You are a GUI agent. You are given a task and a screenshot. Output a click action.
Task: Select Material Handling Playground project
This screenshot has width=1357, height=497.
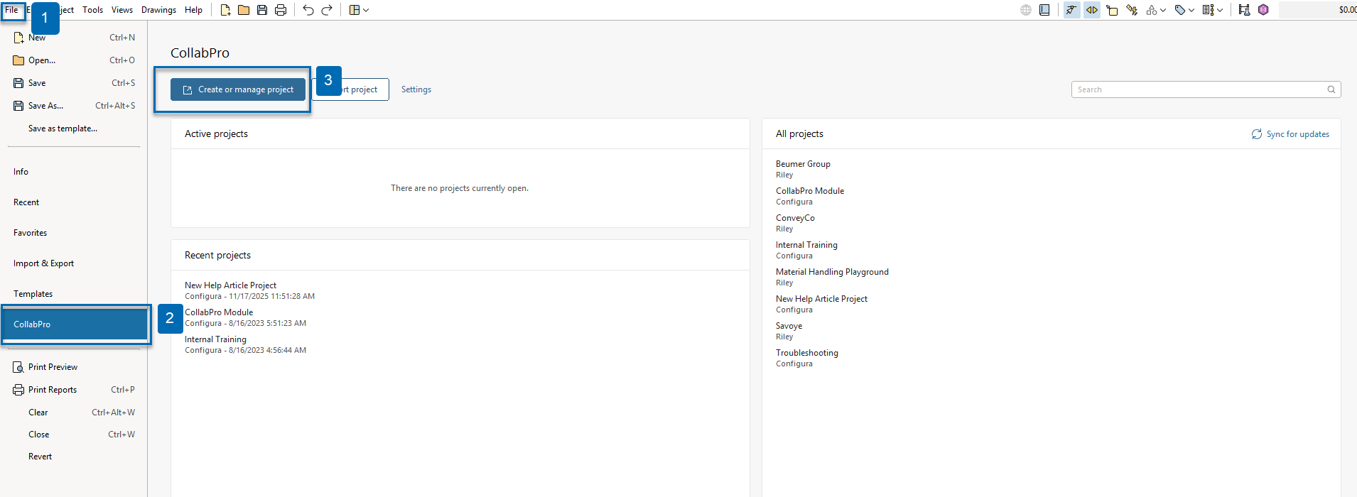coord(832,277)
